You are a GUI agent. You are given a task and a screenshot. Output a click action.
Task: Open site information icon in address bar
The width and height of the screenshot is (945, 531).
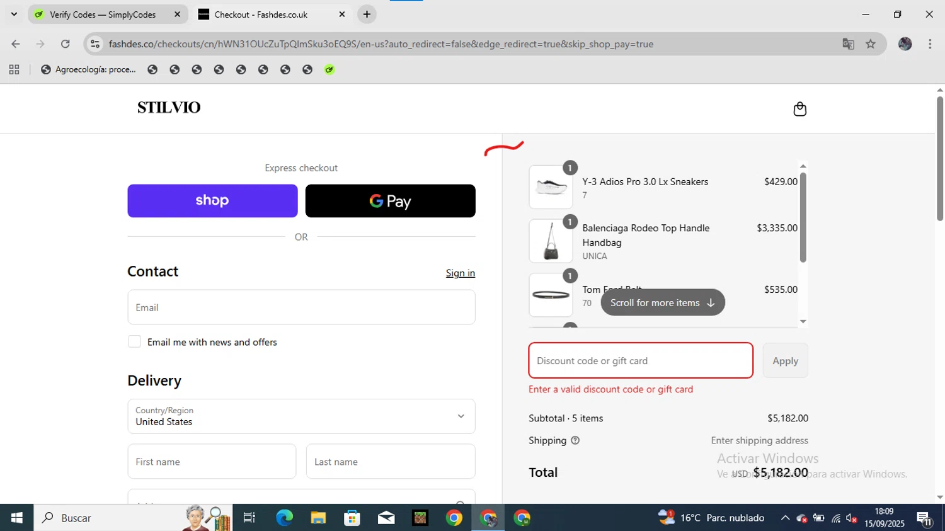pos(95,44)
